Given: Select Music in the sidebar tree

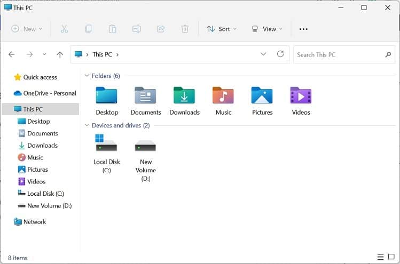Looking at the screenshot, I should tap(30, 157).
